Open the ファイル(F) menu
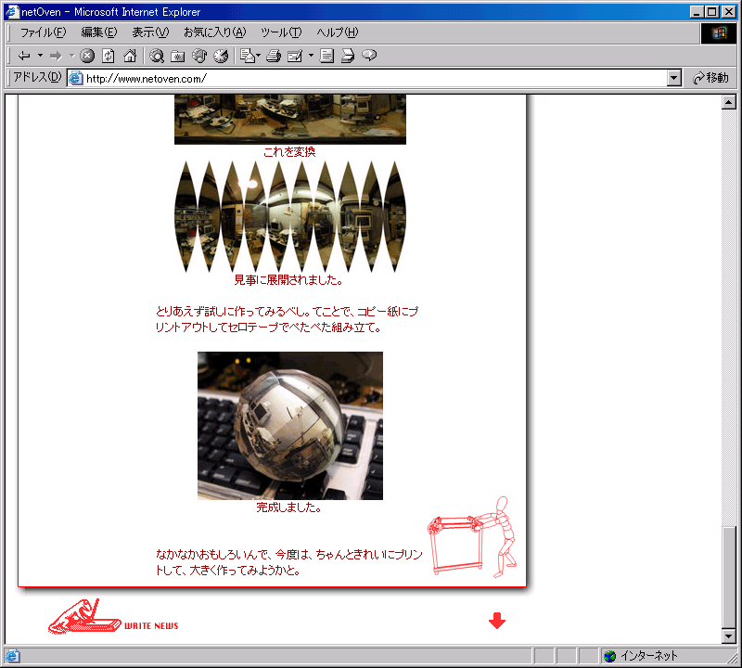The image size is (742, 668). point(43,32)
